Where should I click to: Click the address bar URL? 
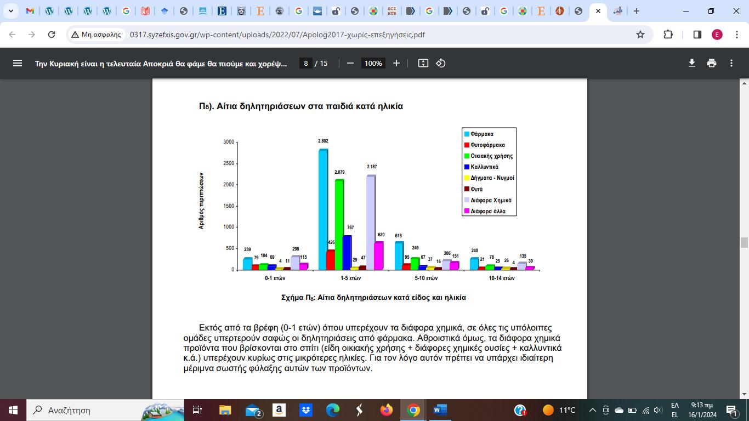click(x=277, y=35)
